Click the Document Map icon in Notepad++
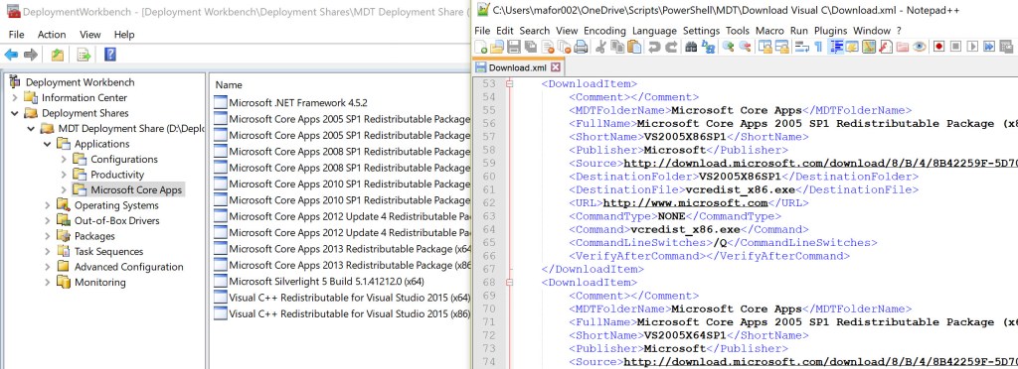 869,47
